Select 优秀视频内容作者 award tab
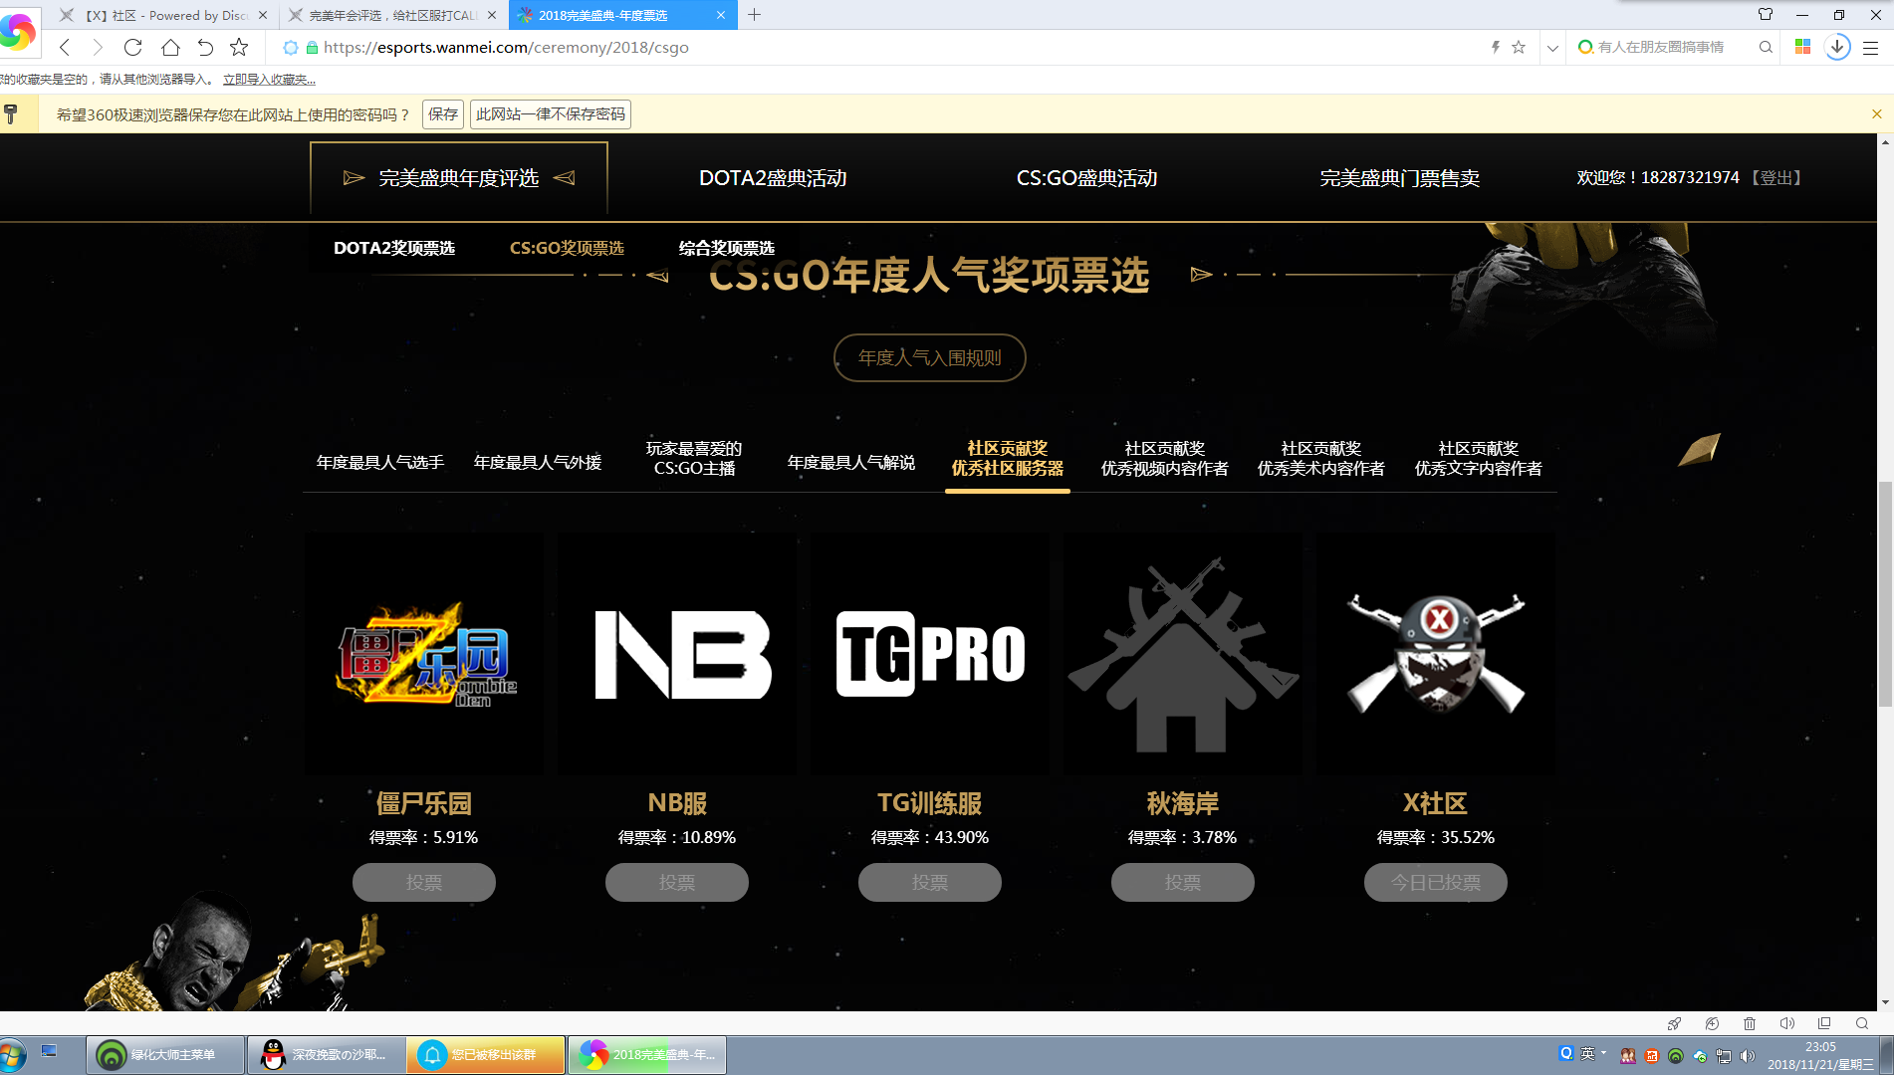Viewport: 1894px width, 1075px height. tap(1164, 459)
